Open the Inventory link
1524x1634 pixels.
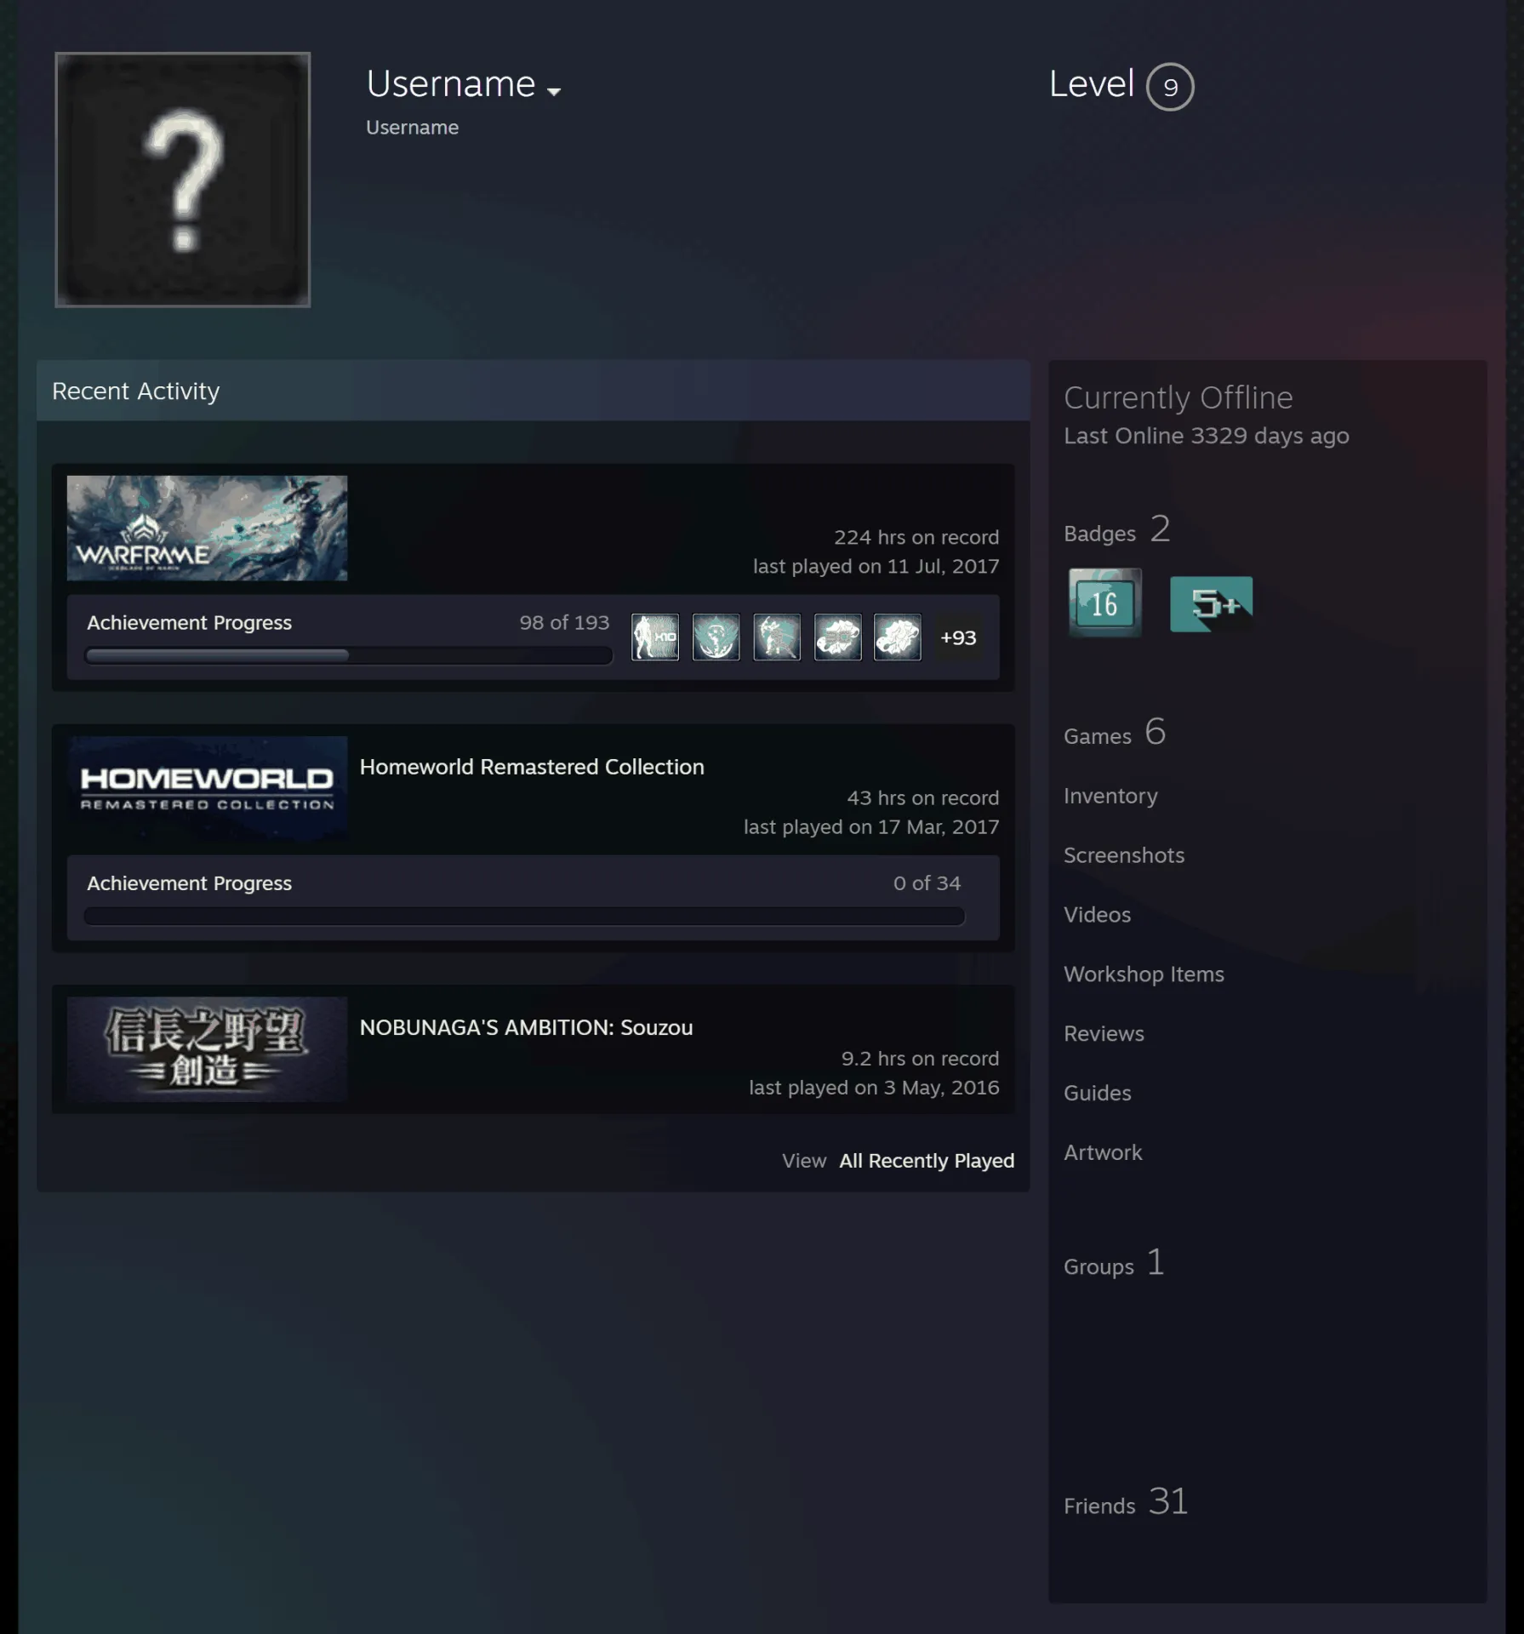1110,796
